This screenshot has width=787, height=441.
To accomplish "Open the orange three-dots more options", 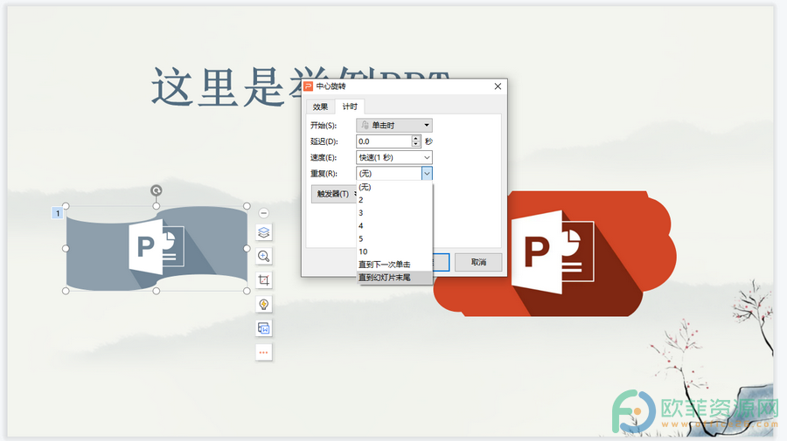I will (x=263, y=352).
